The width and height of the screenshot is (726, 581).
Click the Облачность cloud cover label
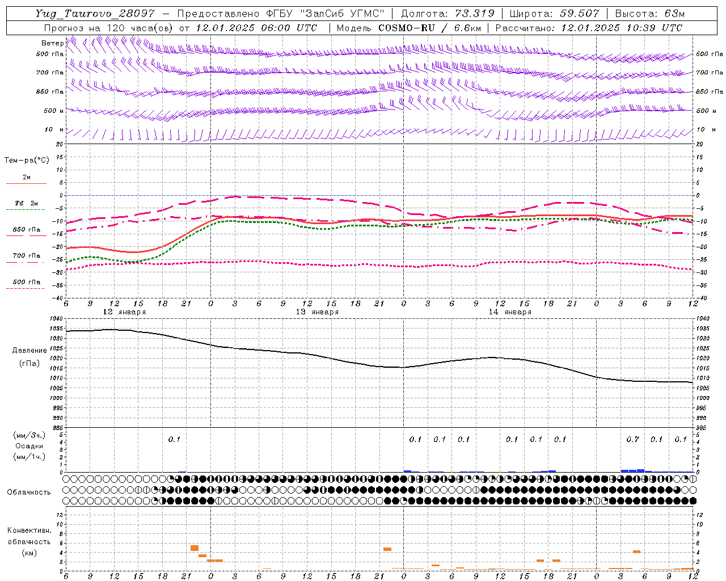click(29, 492)
